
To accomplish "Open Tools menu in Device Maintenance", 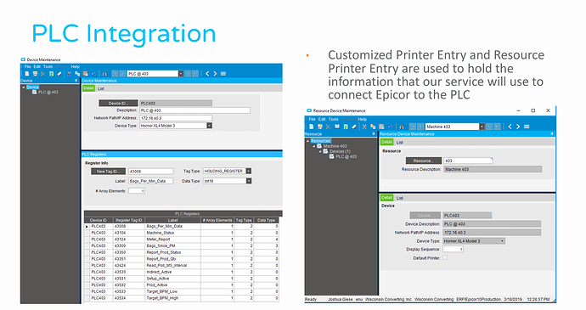I will 48,66.
